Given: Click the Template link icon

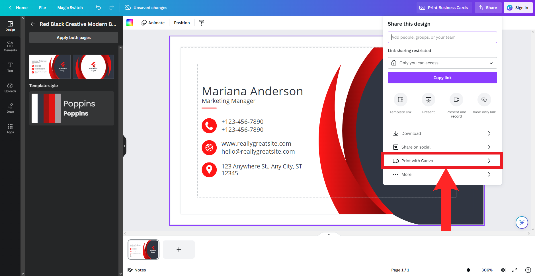Looking at the screenshot, I should pyautogui.click(x=400, y=100).
